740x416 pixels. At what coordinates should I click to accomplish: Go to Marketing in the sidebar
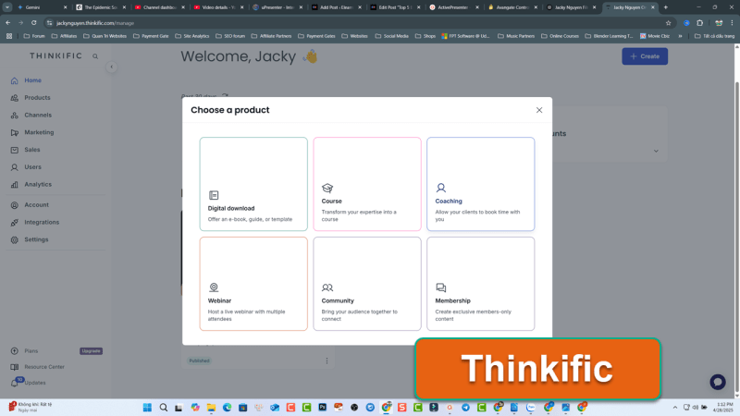39,132
